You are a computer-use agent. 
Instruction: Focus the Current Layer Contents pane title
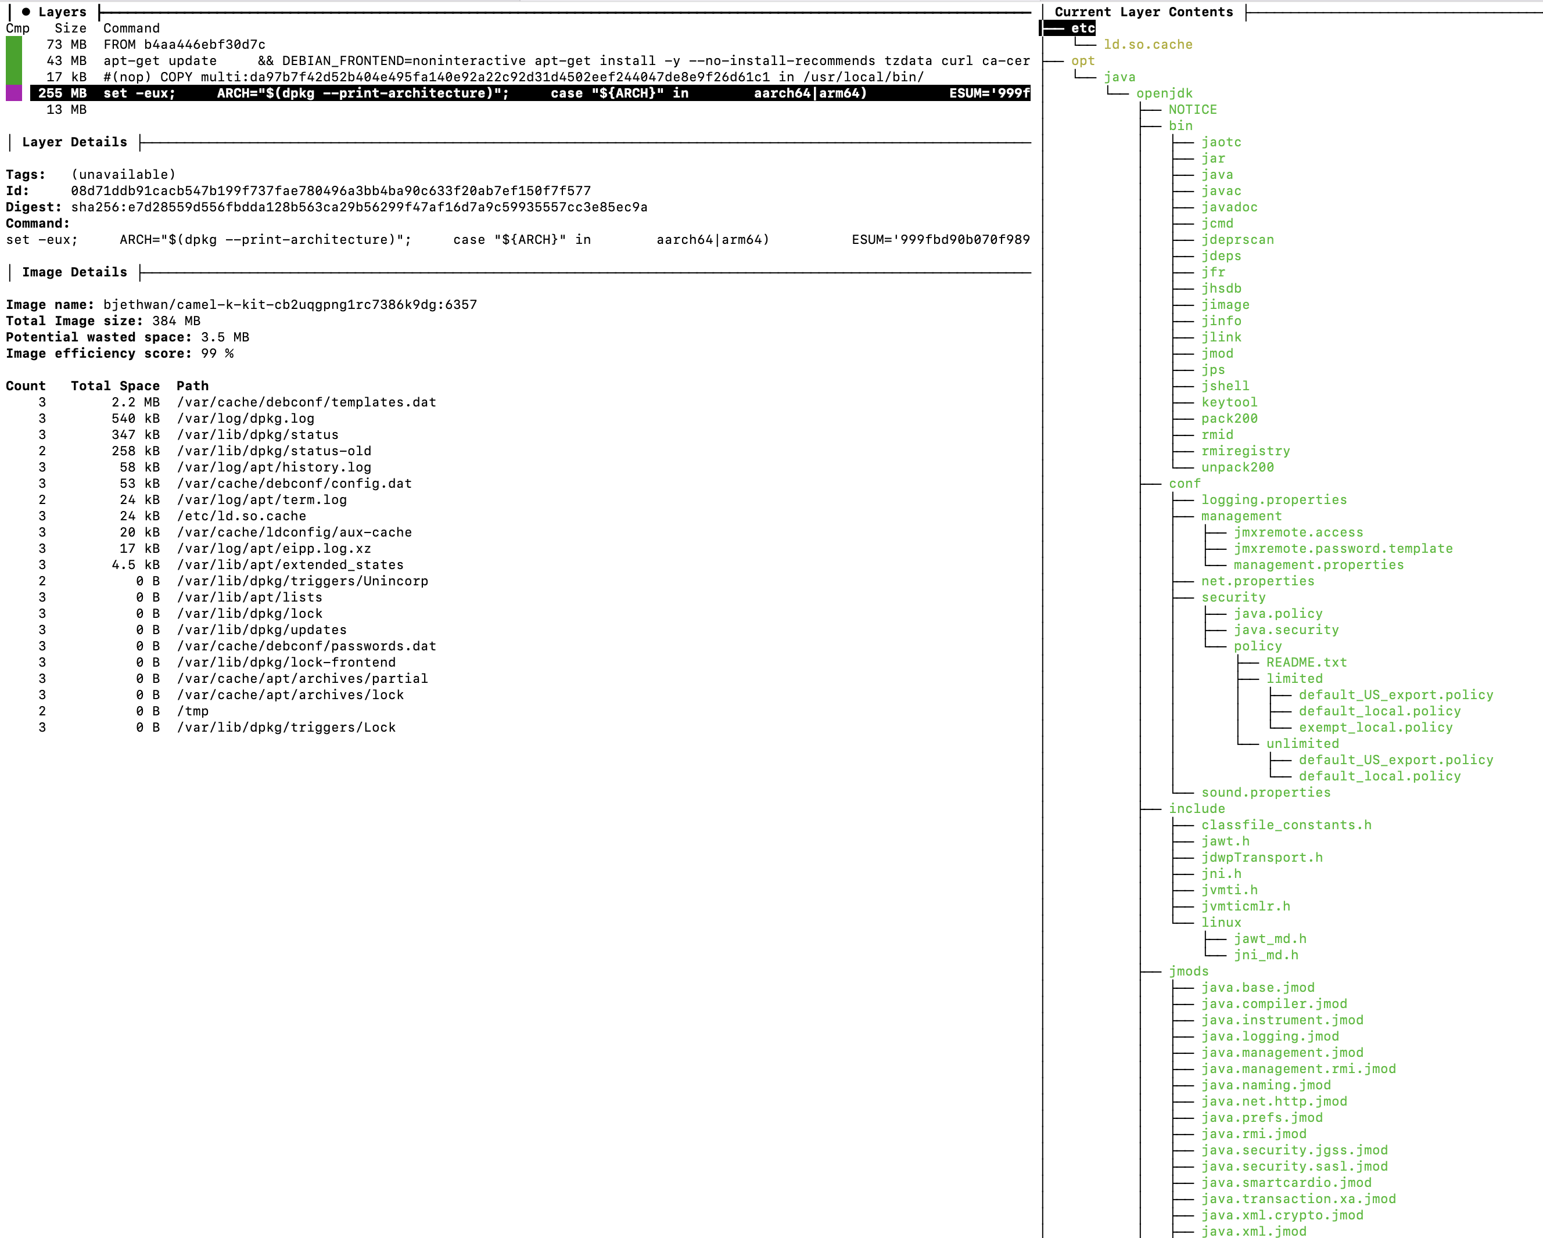1143,12
